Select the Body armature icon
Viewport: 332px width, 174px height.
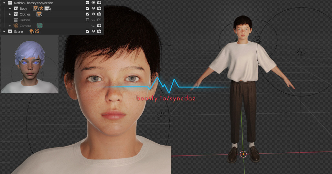41,8
